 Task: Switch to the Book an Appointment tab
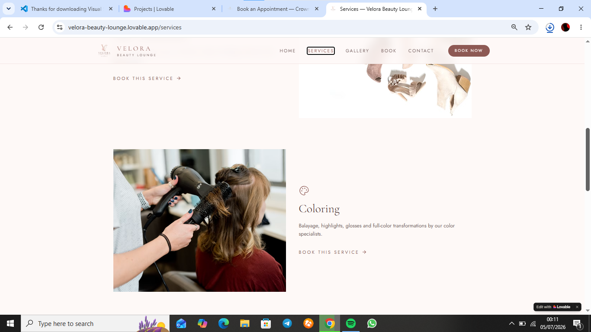(x=273, y=9)
